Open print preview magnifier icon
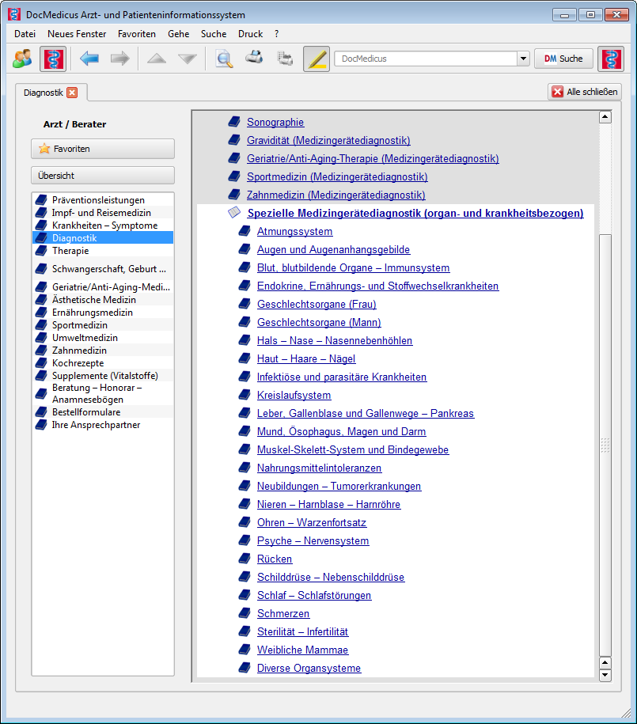Screen dimensions: 637x724 point(224,59)
